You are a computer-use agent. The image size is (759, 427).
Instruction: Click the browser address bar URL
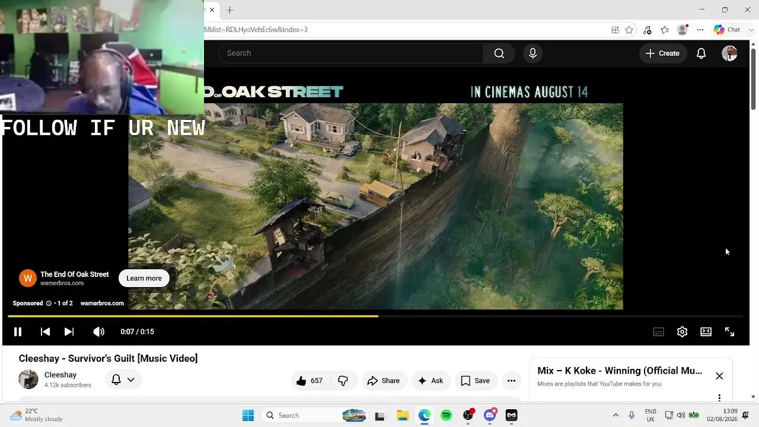[256, 30]
